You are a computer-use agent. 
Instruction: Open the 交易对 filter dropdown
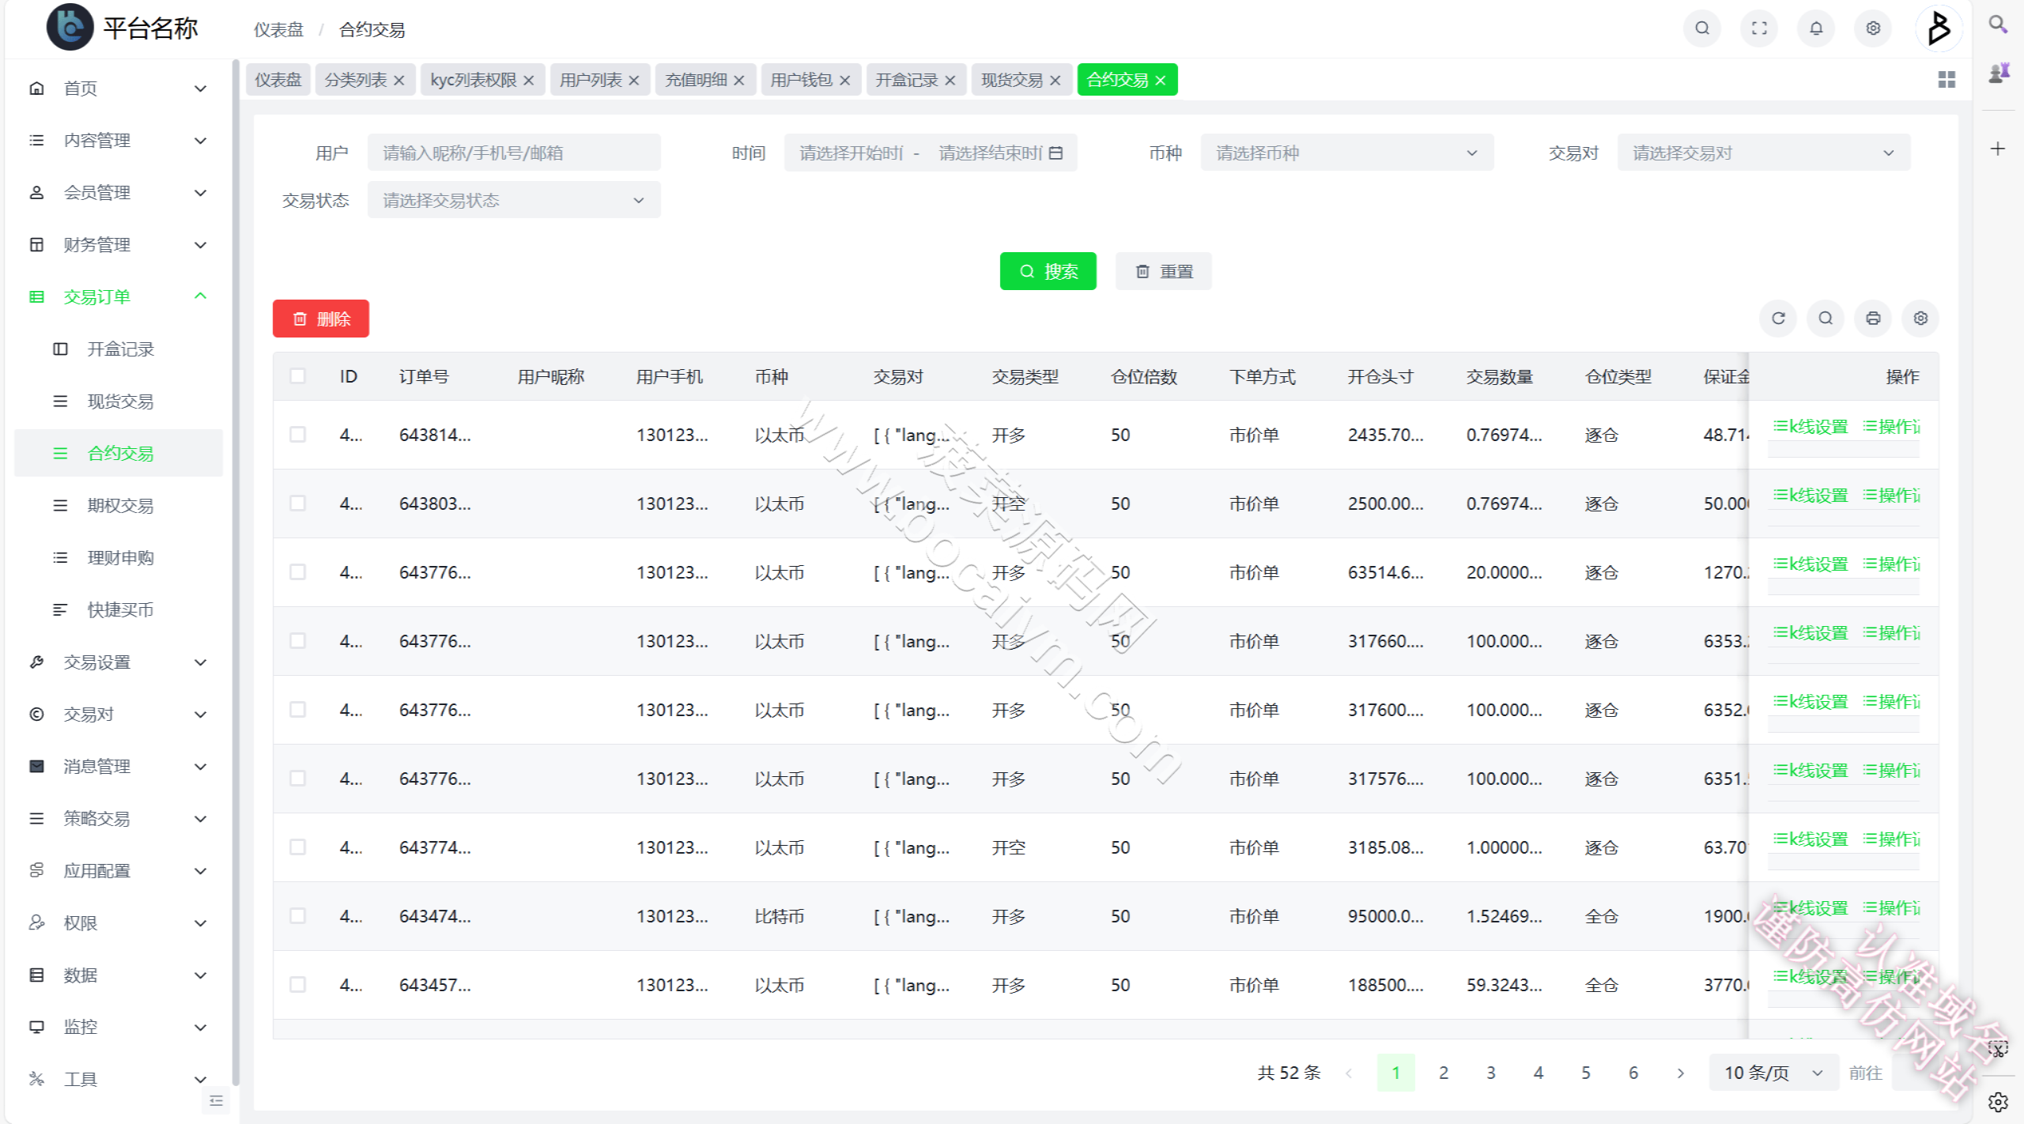(x=1763, y=153)
